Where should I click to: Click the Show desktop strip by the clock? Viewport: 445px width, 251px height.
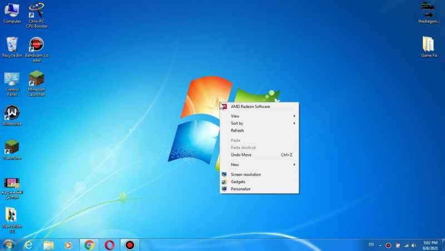pyautogui.click(x=443, y=245)
